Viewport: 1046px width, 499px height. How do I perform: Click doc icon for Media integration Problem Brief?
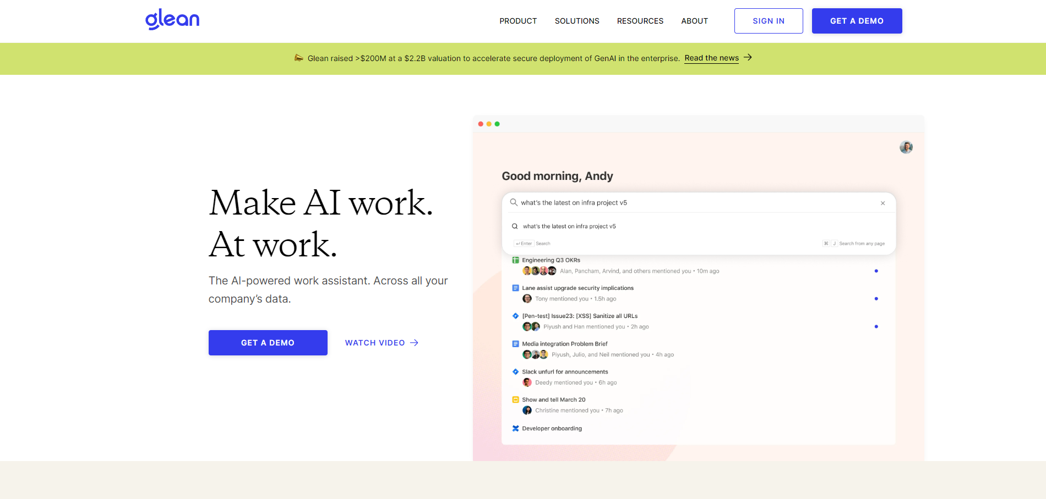point(516,344)
